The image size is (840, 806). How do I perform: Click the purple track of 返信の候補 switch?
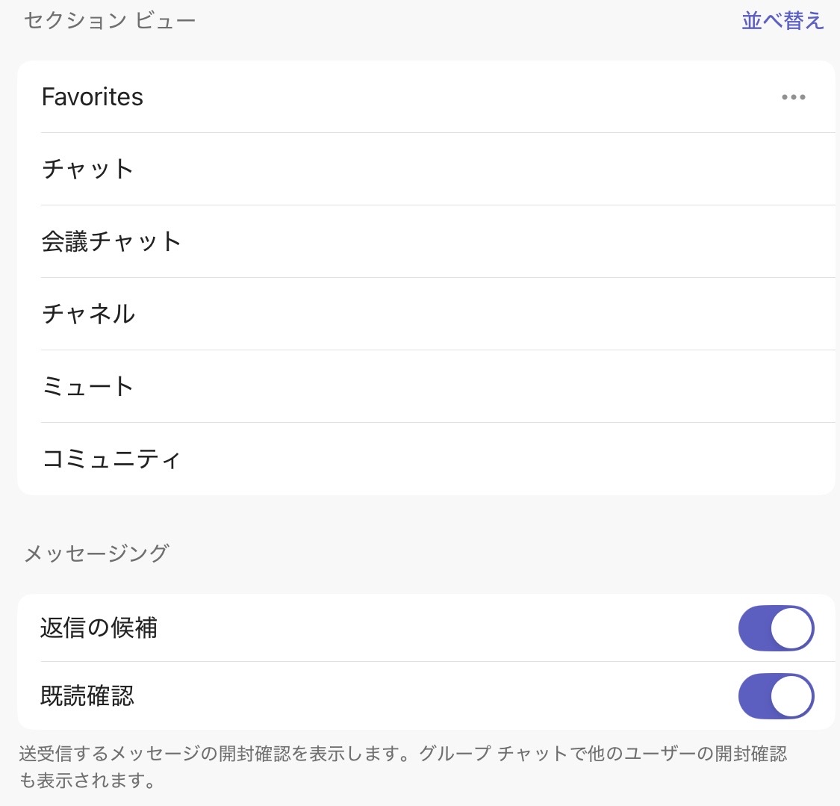point(754,628)
